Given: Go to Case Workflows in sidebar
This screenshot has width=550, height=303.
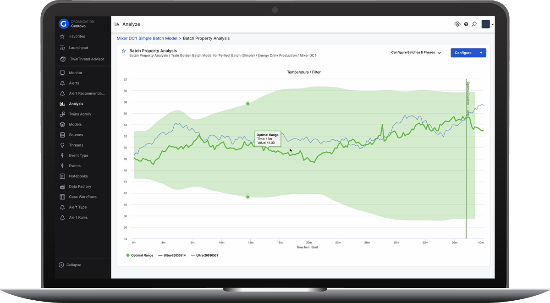Looking at the screenshot, I should click(82, 197).
